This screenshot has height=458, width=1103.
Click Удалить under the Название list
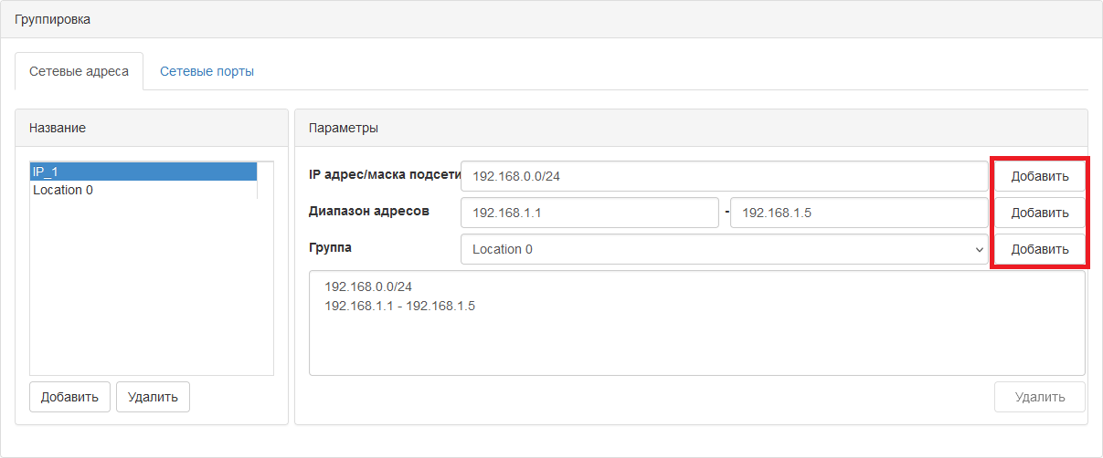(x=153, y=397)
